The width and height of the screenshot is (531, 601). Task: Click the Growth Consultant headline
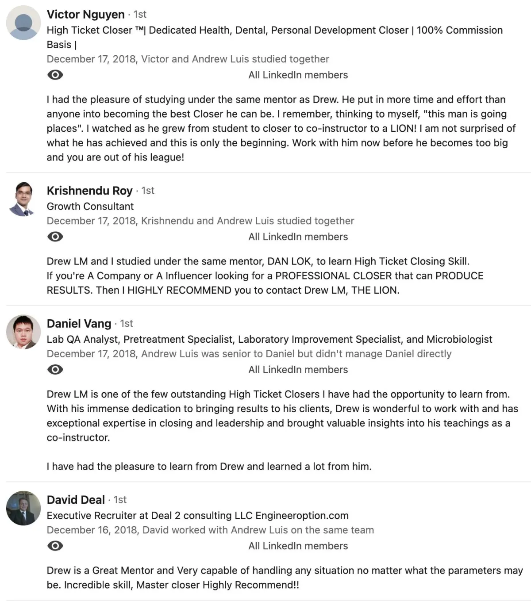[x=90, y=207]
